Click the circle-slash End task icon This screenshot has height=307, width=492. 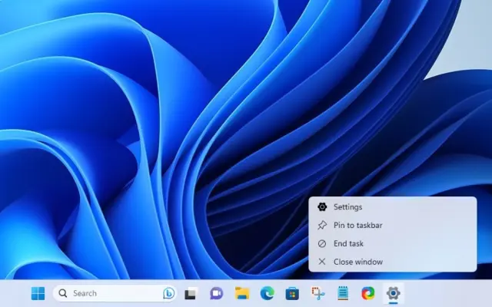tap(322, 243)
